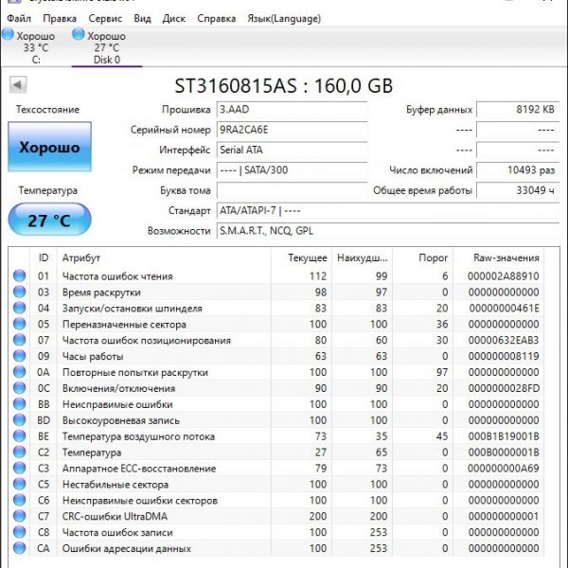The height and width of the screenshot is (568, 568).
Task: Open the Сервис menu
Action: pyautogui.click(x=105, y=18)
